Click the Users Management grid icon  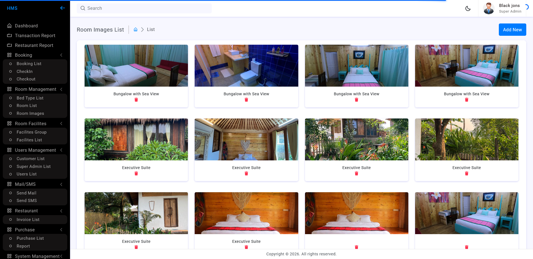pyautogui.click(x=10, y=150)
